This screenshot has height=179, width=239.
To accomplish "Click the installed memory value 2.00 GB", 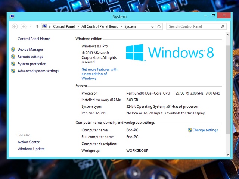I will [132, 100].
